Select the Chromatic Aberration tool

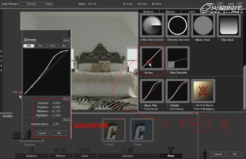tap(178, 25)
